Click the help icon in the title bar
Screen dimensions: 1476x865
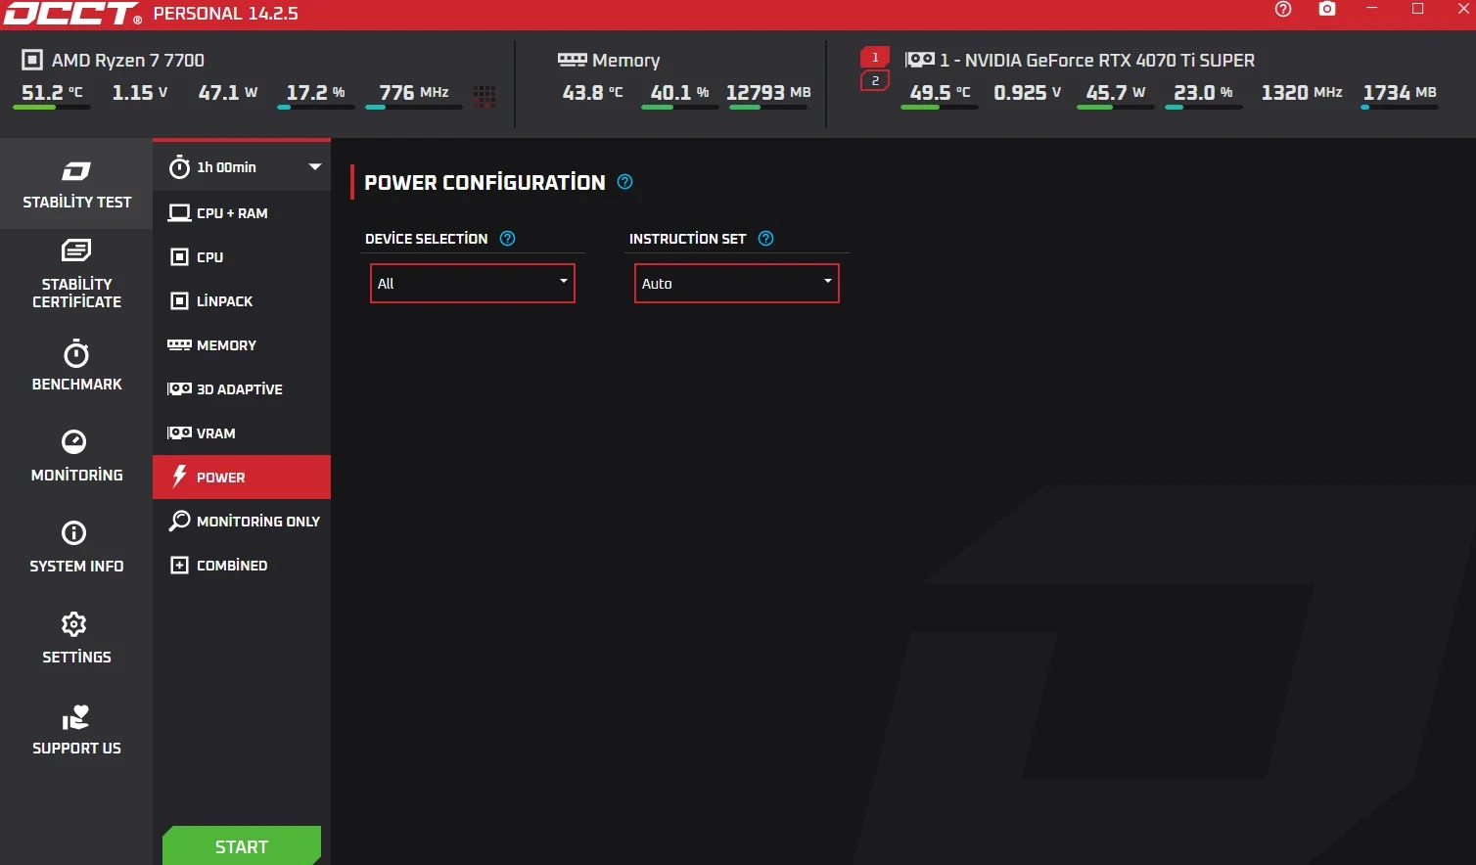[x=1283, y=10]
